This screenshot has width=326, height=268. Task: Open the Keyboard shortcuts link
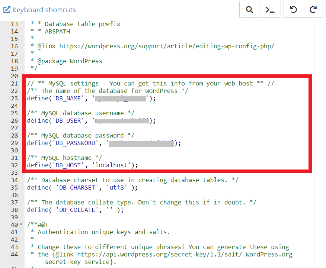pyautogui.click(x=44, y=10)
